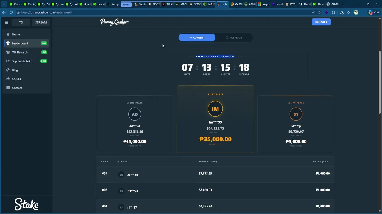
Task: Close the active Leaderboard tab
Action: coord(226,4)
